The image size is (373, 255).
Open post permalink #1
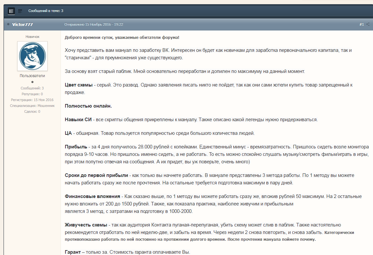tap(362, 24)
